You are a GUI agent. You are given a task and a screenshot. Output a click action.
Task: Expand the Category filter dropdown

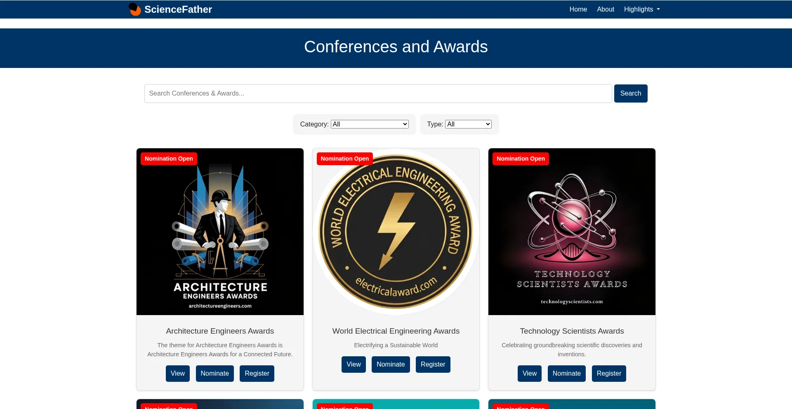click(x=370, y=124)
